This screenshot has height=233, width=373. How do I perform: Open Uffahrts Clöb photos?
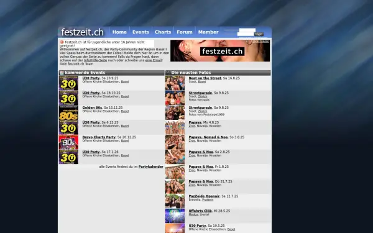pyautogui.click(x=200, y=211)
